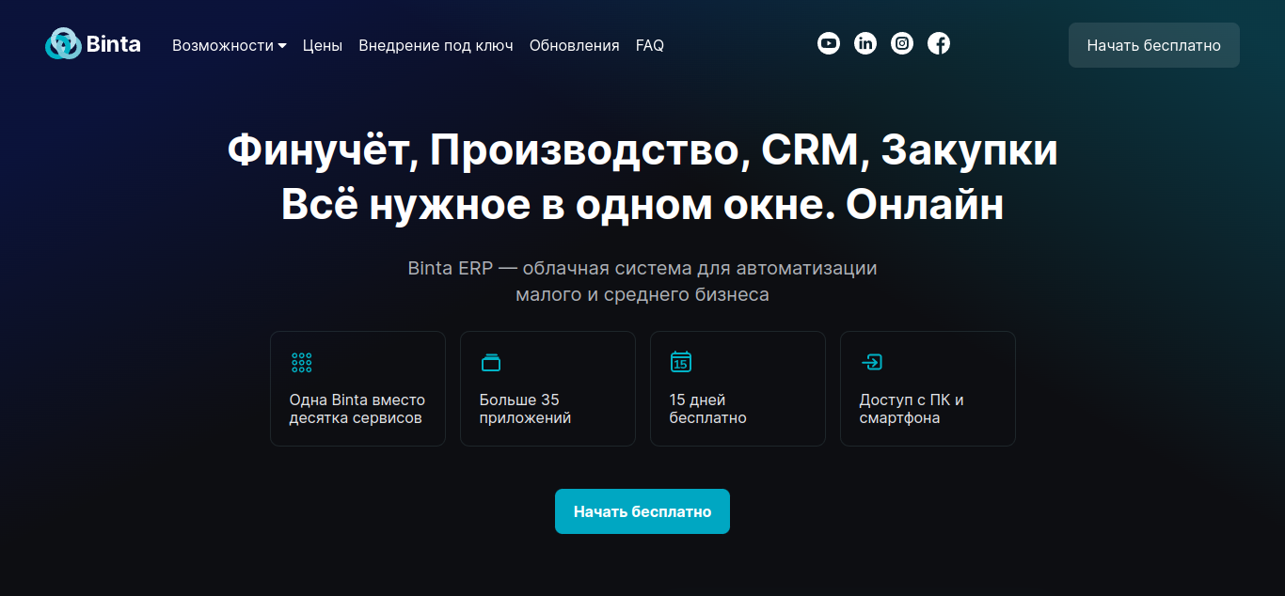1285x596 pixels.
Task: Select the 'Одна Binta вместо десятка сервисов' card
Action: point(357,388)
